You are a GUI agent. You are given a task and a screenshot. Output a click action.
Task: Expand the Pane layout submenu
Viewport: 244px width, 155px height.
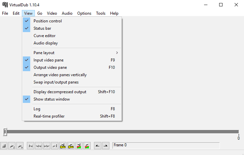(72, 53)
